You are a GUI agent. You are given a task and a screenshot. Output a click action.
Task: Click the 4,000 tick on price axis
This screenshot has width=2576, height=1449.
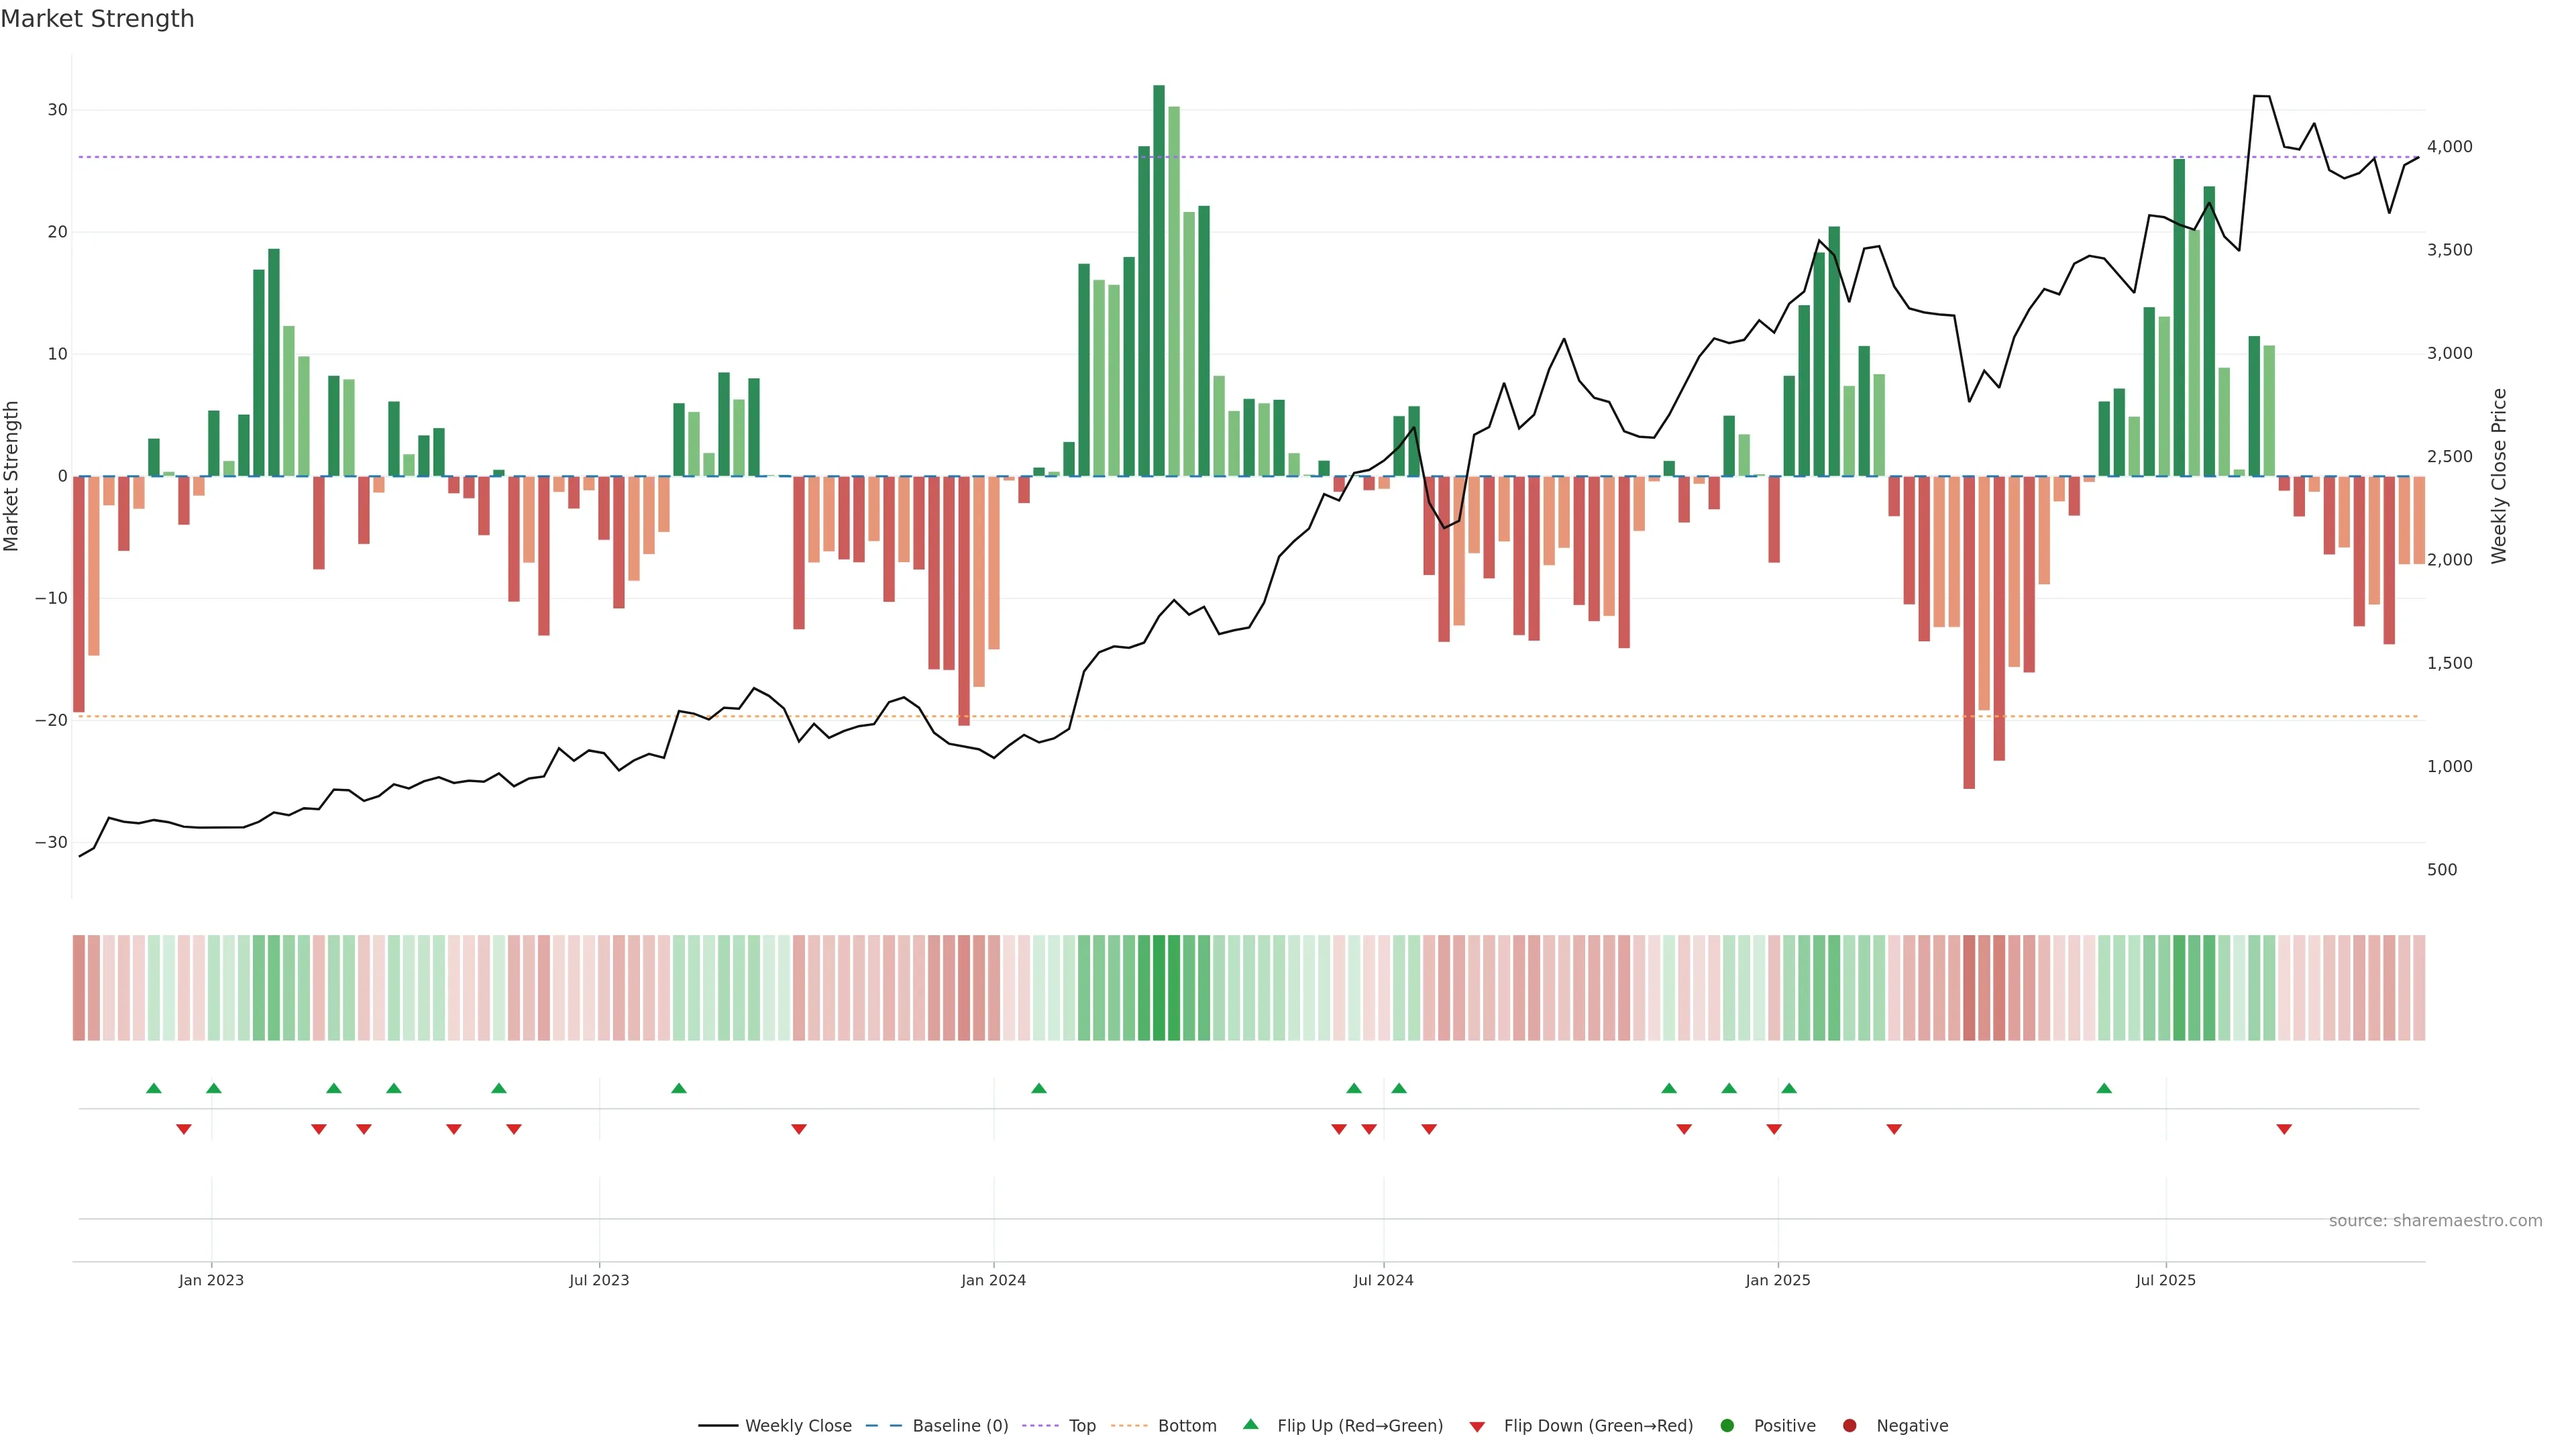pyautogui.click(x=2449, y=147)
